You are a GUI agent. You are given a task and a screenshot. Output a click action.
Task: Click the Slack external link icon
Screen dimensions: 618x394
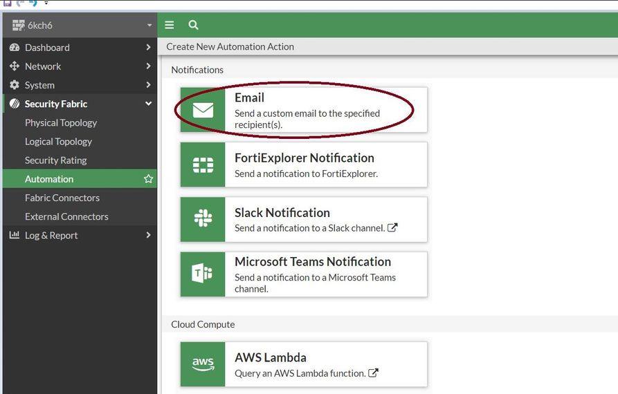(x=392, y=228)
